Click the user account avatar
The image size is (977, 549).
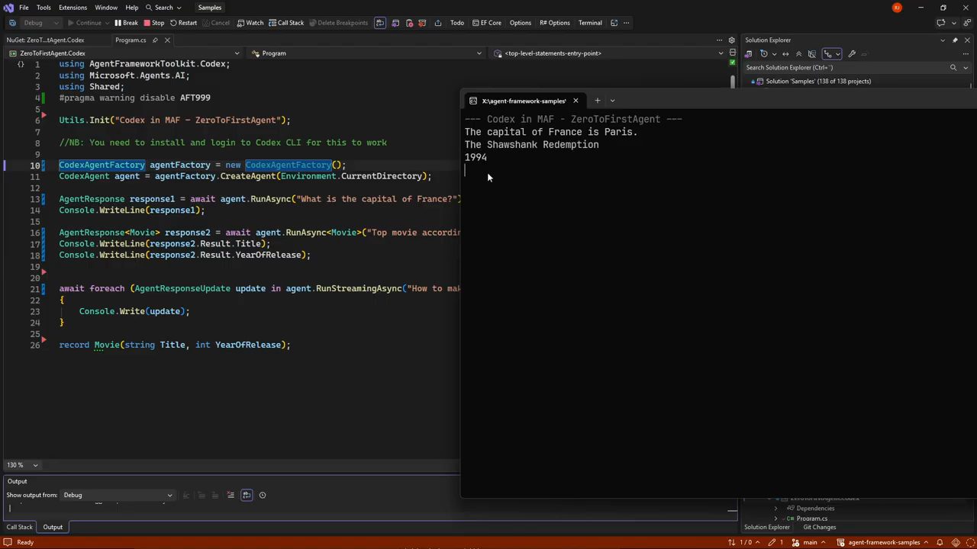[897, 8]
